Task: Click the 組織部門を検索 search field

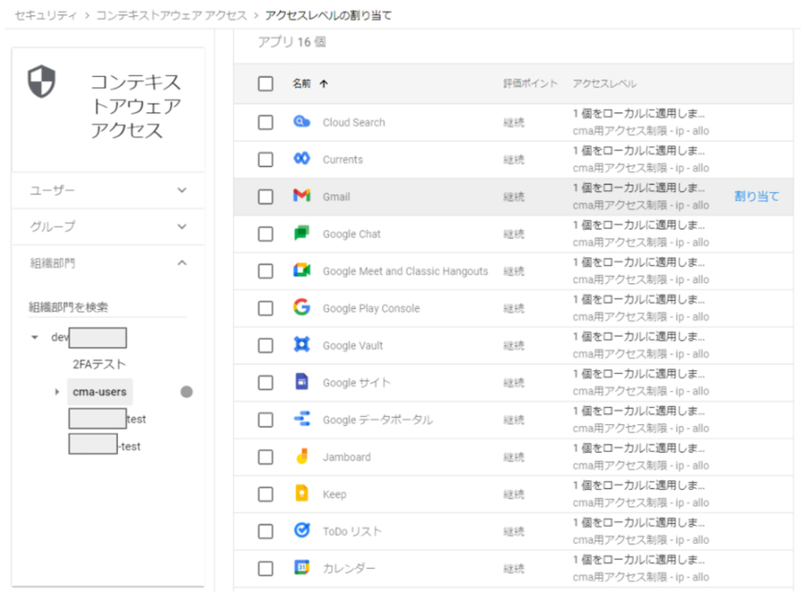Action: click(x=107, y=307)
